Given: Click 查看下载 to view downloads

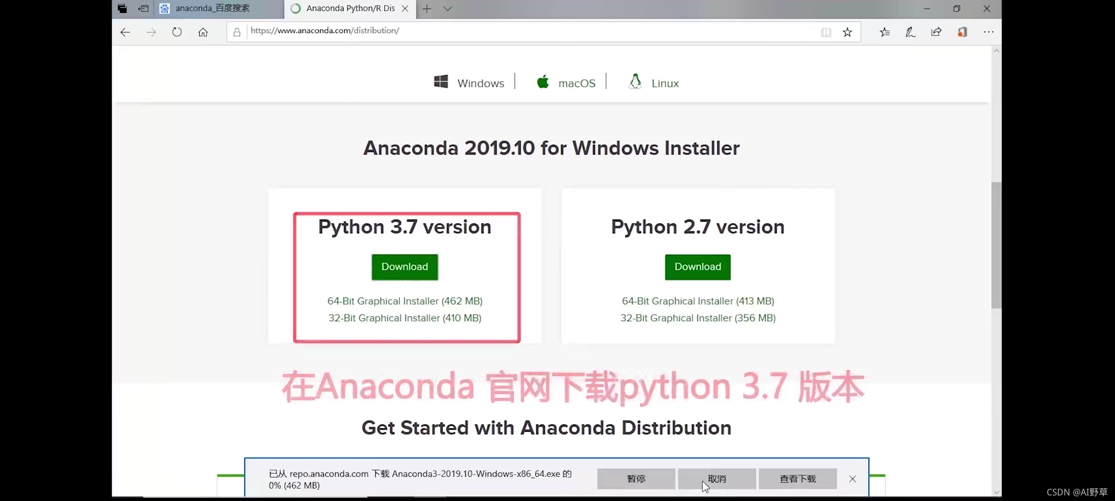Looking at the screenshot, I should pyautogui.click(x=798, y=479).
